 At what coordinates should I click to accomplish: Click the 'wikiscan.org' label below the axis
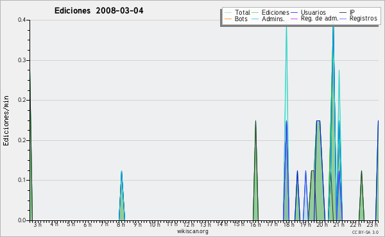click(x=193, y=231)
